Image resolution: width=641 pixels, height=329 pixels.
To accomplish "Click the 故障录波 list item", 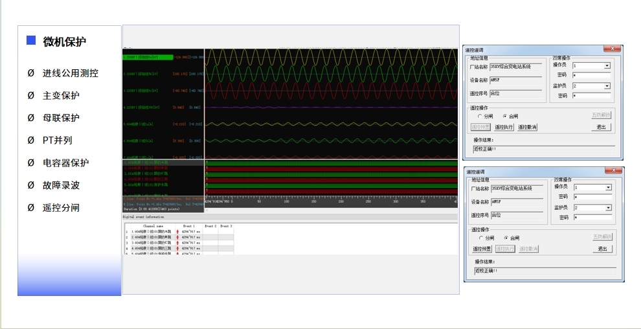I will click(x=61, y=185).
